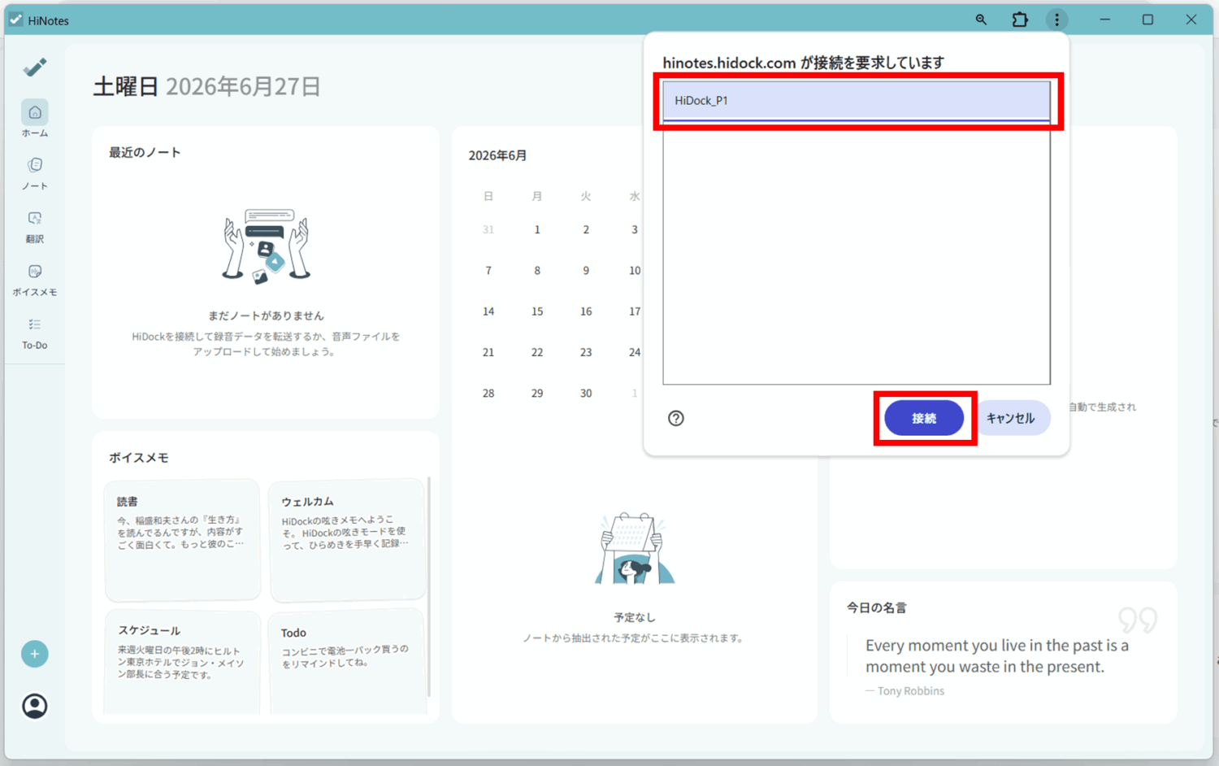Click the HiNotes app icon in title bar
Screen dimensions: 1219x766
point(15,20)
